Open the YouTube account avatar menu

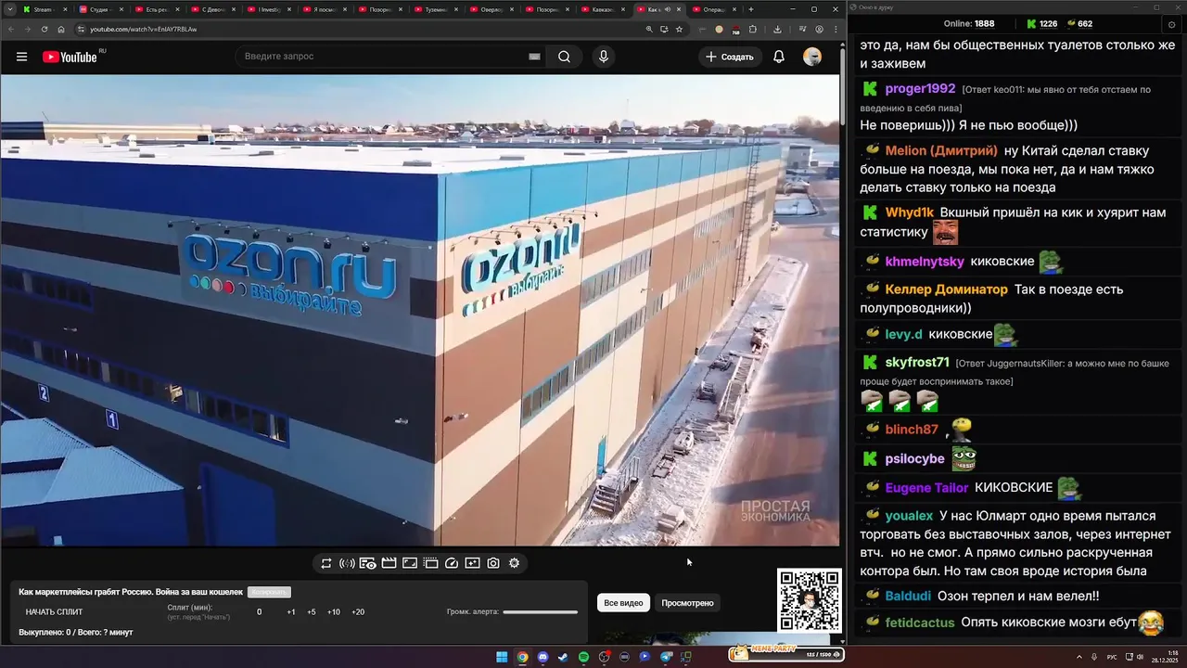click(x=812, y=57)
